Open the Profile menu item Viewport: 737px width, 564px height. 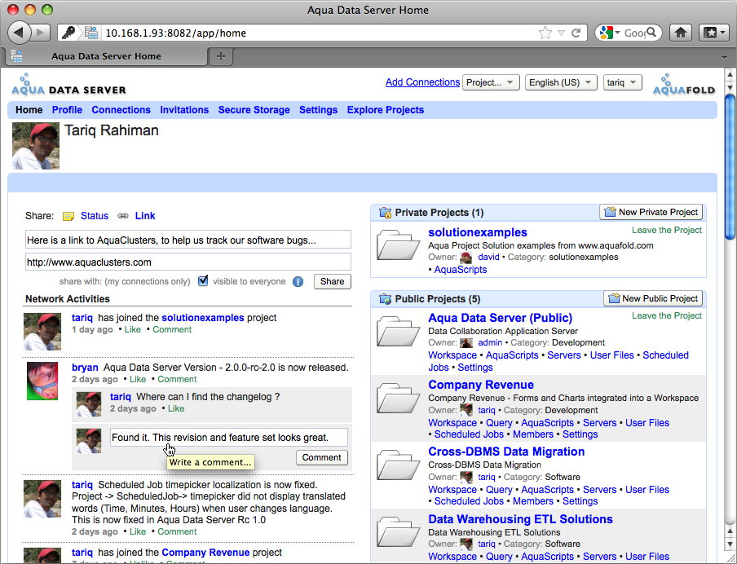(x=67, y=110)
